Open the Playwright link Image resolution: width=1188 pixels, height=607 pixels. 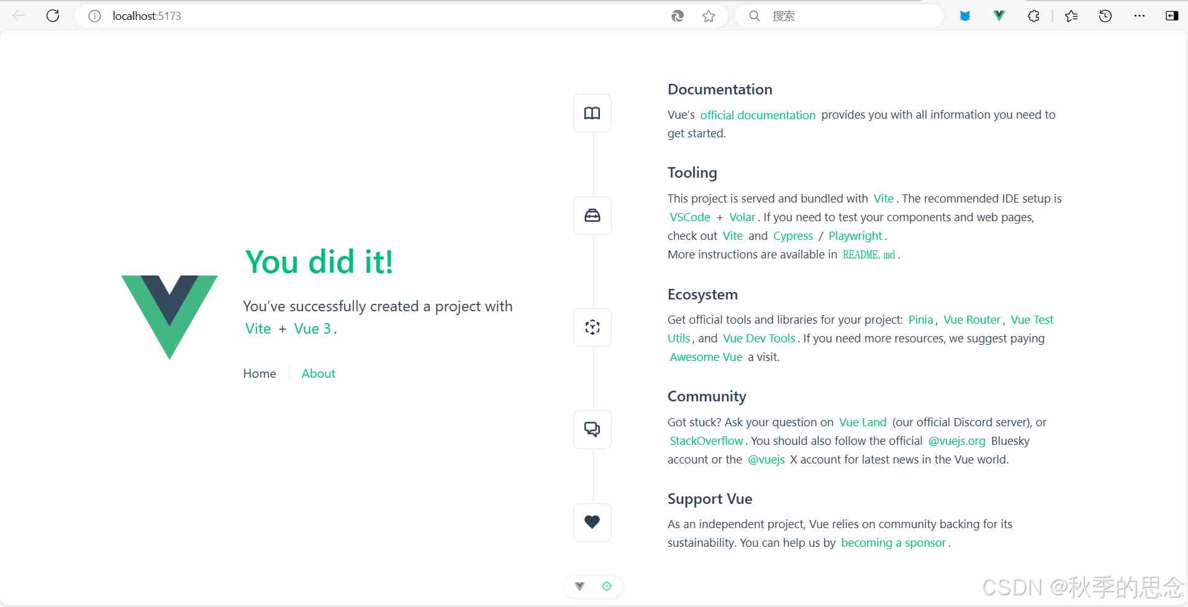(x=855, y=236)
